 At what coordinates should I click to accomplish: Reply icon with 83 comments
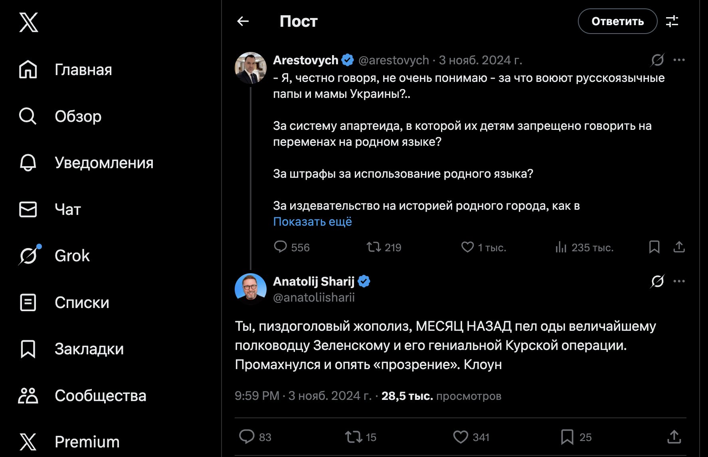pyautogui.click(x=247, y=437)
